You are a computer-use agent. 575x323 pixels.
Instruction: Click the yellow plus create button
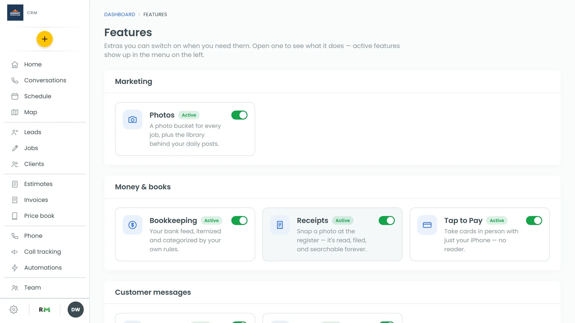tap(45, 39)
